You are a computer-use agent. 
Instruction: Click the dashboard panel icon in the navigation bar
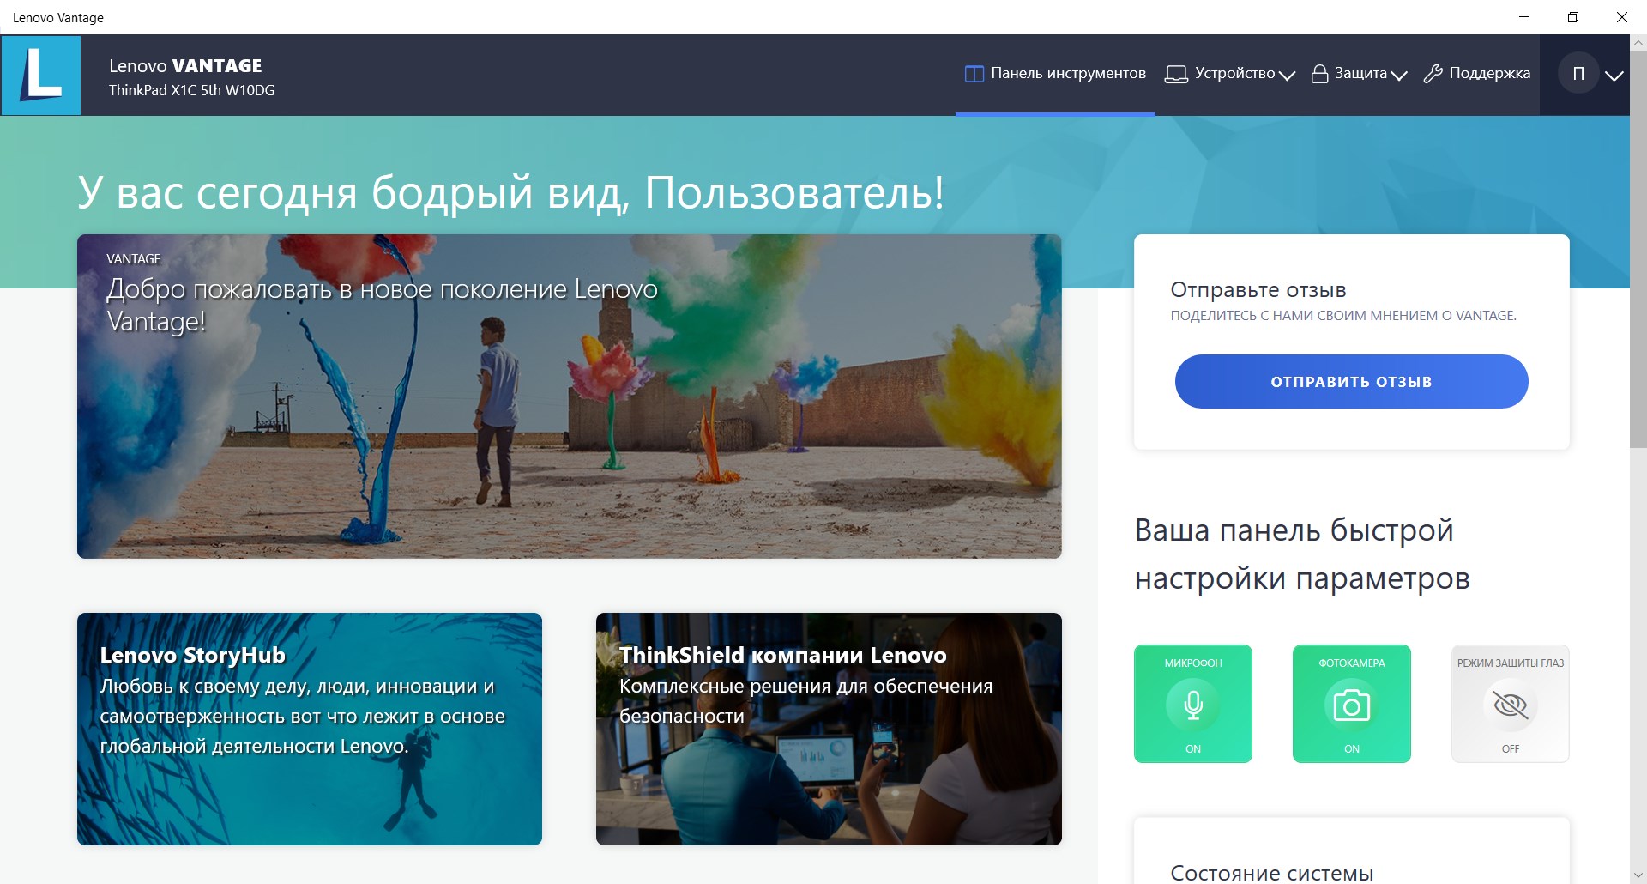pos(974,74)
